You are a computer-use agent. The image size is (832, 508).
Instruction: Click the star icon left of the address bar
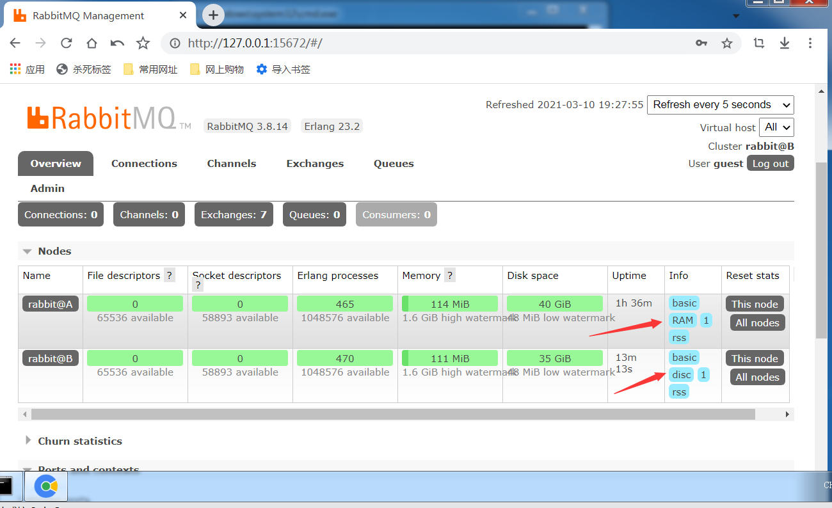143,43
